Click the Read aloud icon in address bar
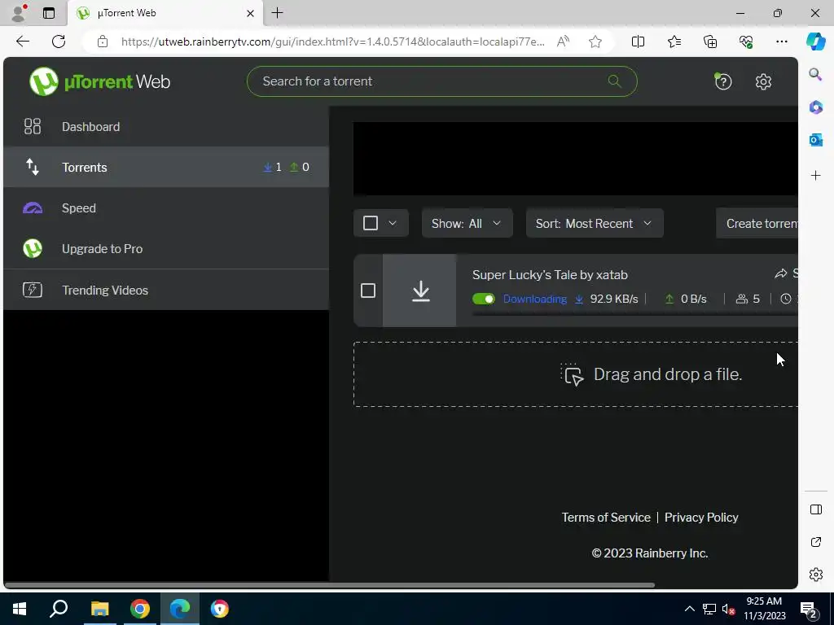 pyautogui.click(x=563, y=42)
